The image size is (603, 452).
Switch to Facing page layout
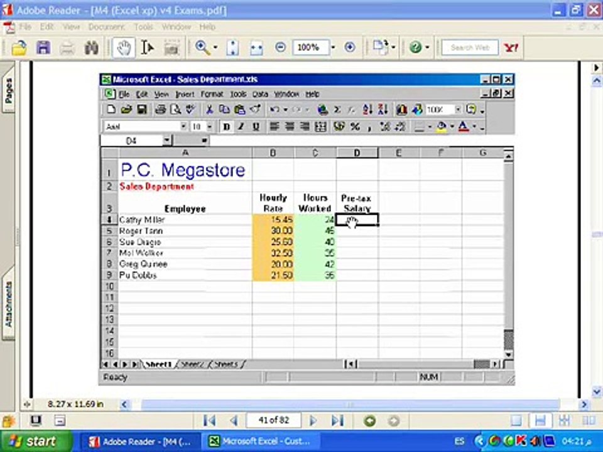pyautogui.click(x=589, y=421)
